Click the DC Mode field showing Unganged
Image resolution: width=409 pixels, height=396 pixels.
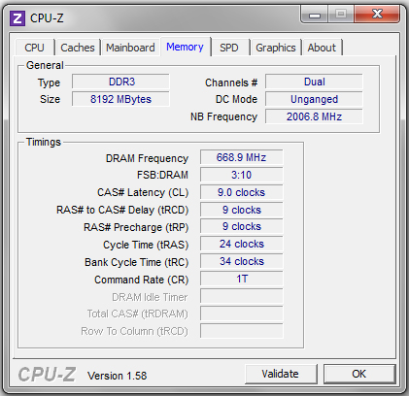[314, 99]
